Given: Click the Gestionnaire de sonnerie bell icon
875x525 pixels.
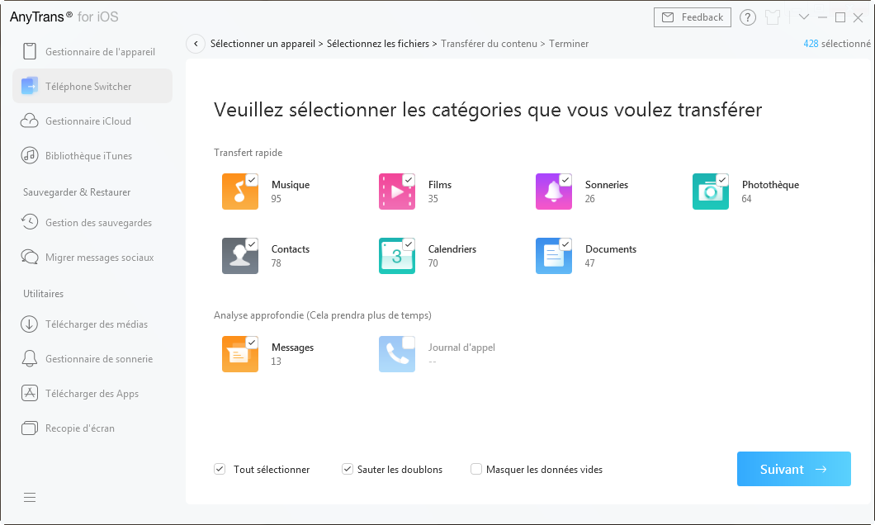Looking at the screenshot, I should tap(30, 358).
